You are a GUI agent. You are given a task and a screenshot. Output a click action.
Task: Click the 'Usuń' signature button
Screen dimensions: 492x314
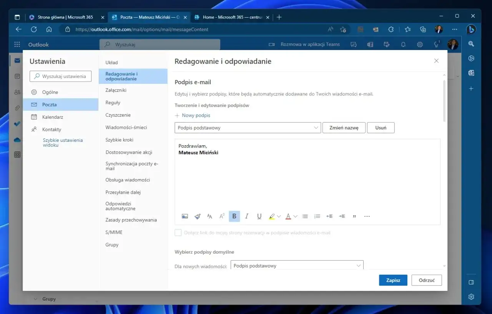click(381, 128)
